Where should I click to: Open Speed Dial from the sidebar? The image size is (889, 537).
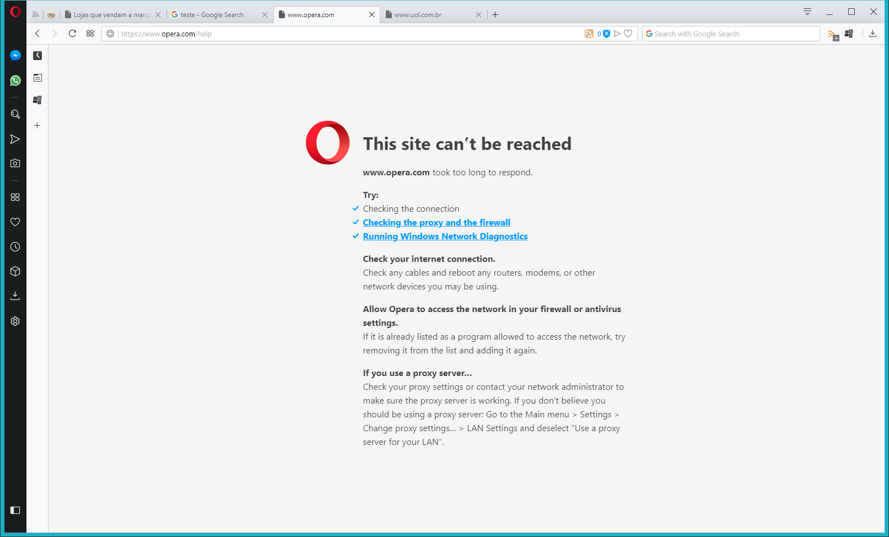[15, 197]
